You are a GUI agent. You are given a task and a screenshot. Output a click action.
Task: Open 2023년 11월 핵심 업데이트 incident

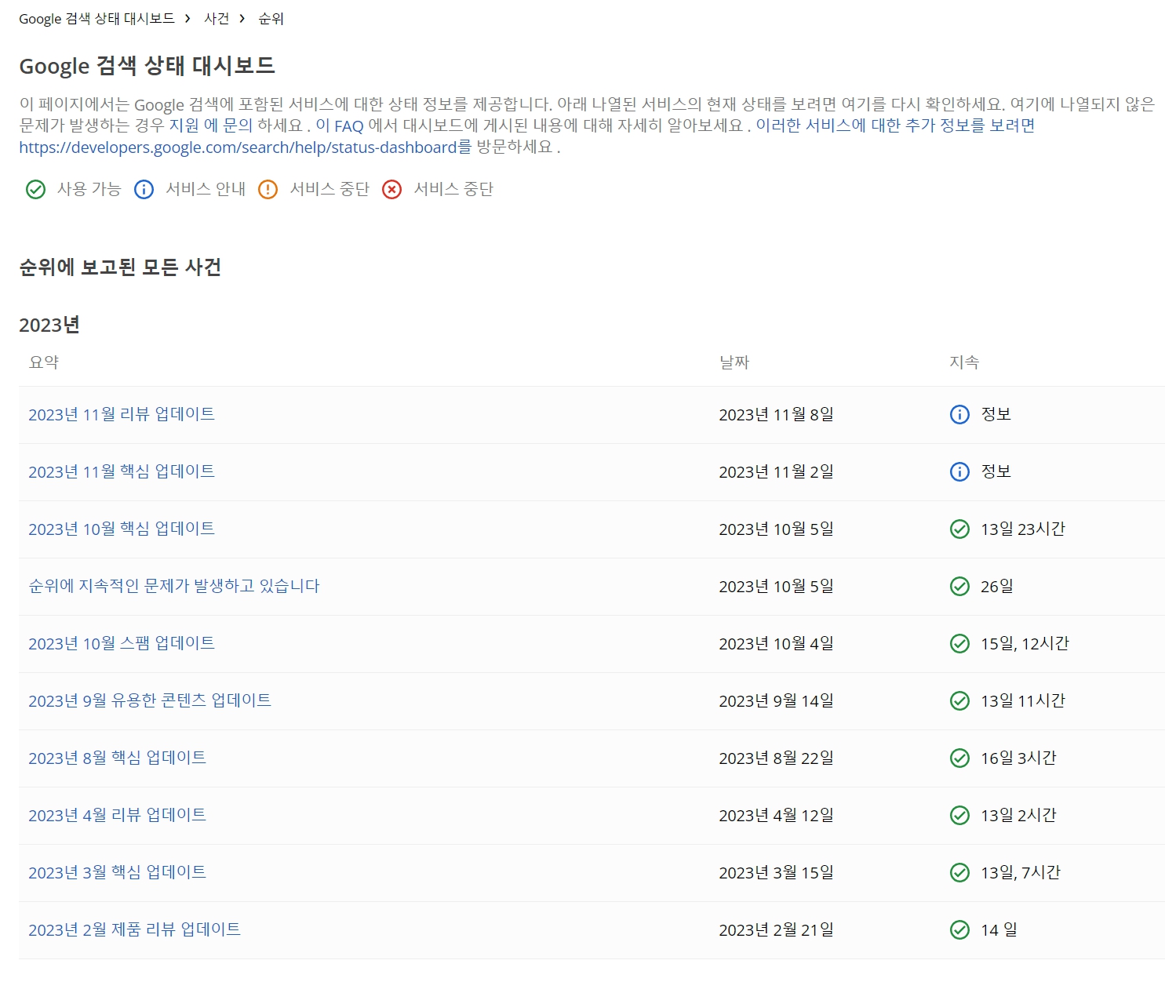pyautogui.click(x=122, y=471)
